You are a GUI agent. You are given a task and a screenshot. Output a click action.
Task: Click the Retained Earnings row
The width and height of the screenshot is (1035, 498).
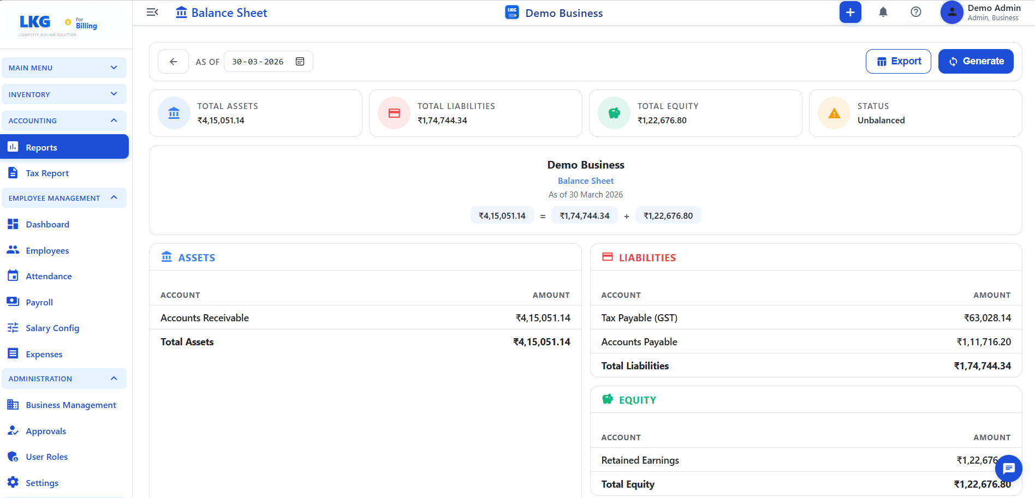806,460
